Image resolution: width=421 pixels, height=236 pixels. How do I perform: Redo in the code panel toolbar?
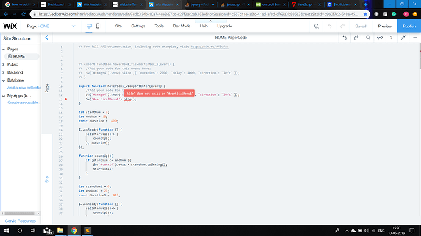pyautogui.click(x=356, y=38)
